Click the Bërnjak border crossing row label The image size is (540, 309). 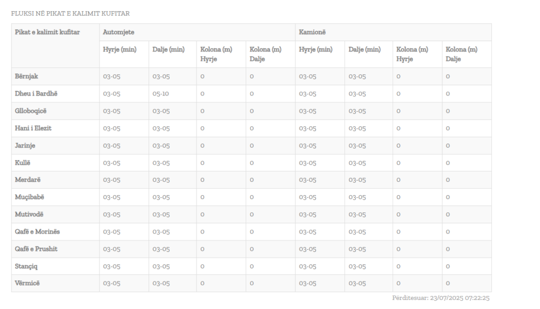click(x=26, y=76)
